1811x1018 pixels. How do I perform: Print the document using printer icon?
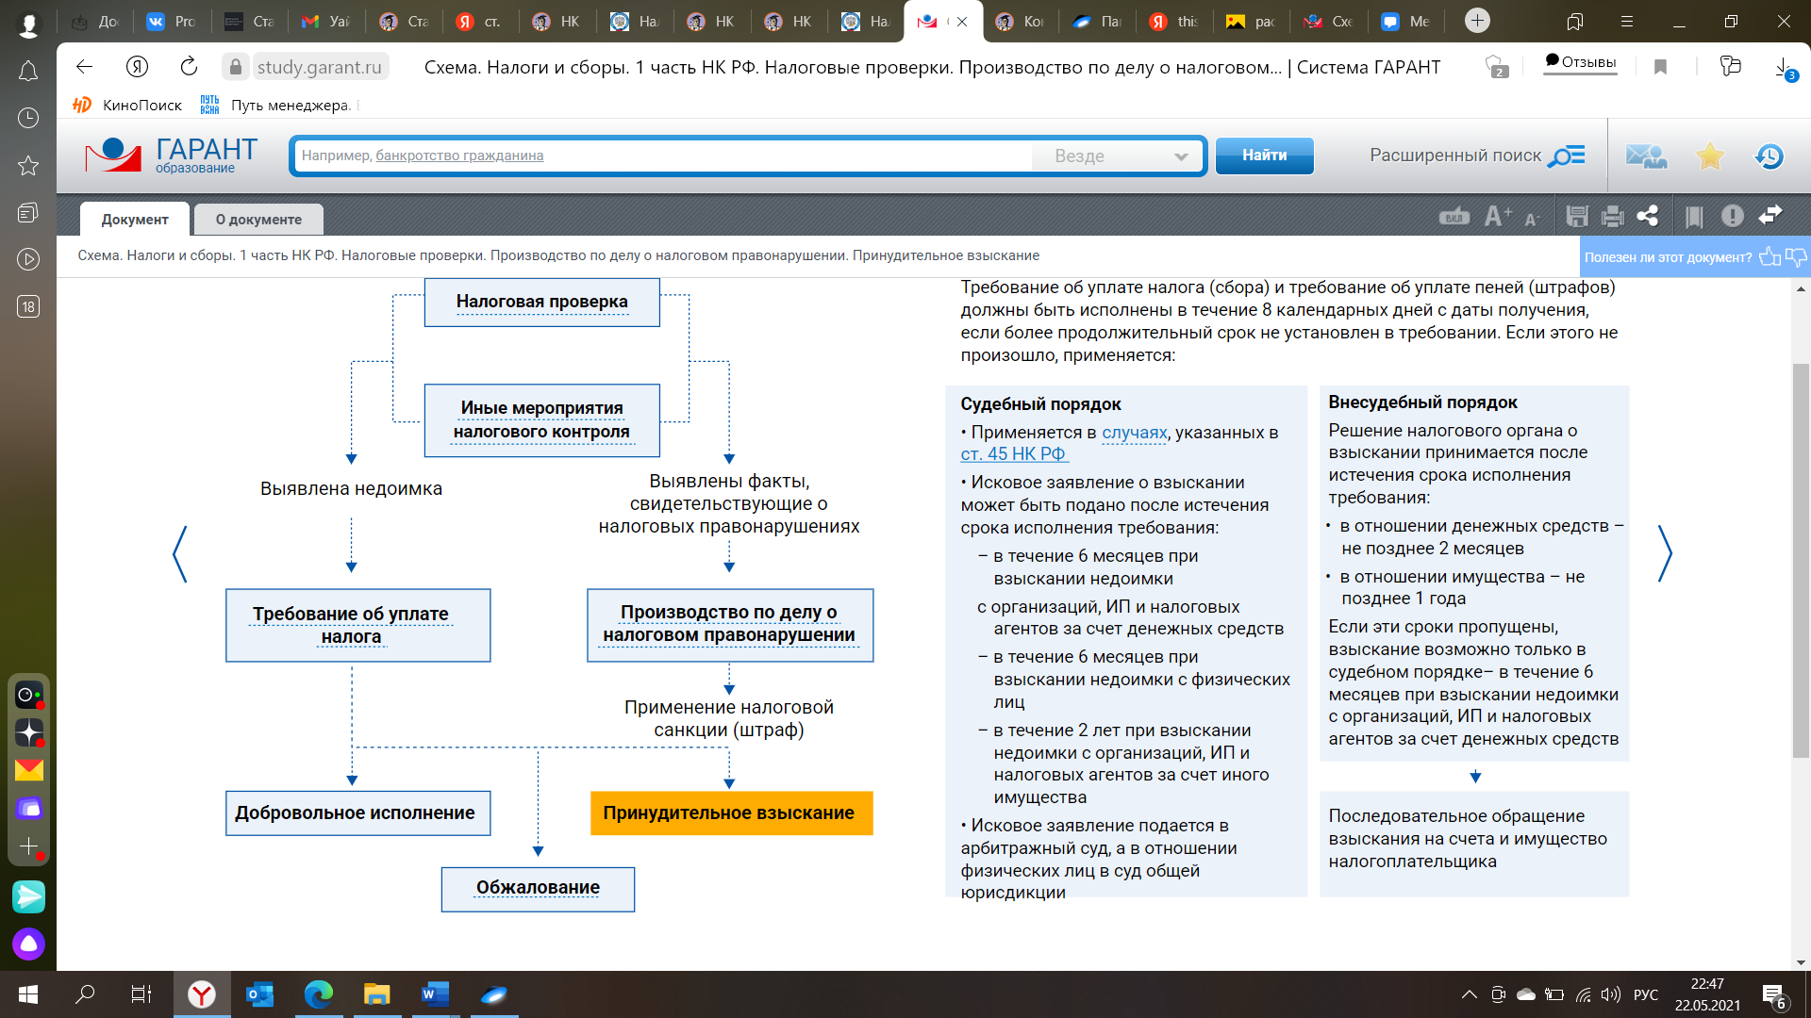click(1613, 217)
